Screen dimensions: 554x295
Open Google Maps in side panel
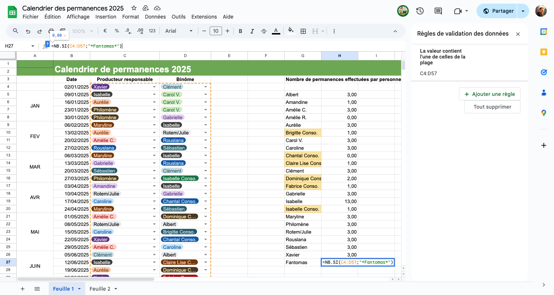pos(544,113)
